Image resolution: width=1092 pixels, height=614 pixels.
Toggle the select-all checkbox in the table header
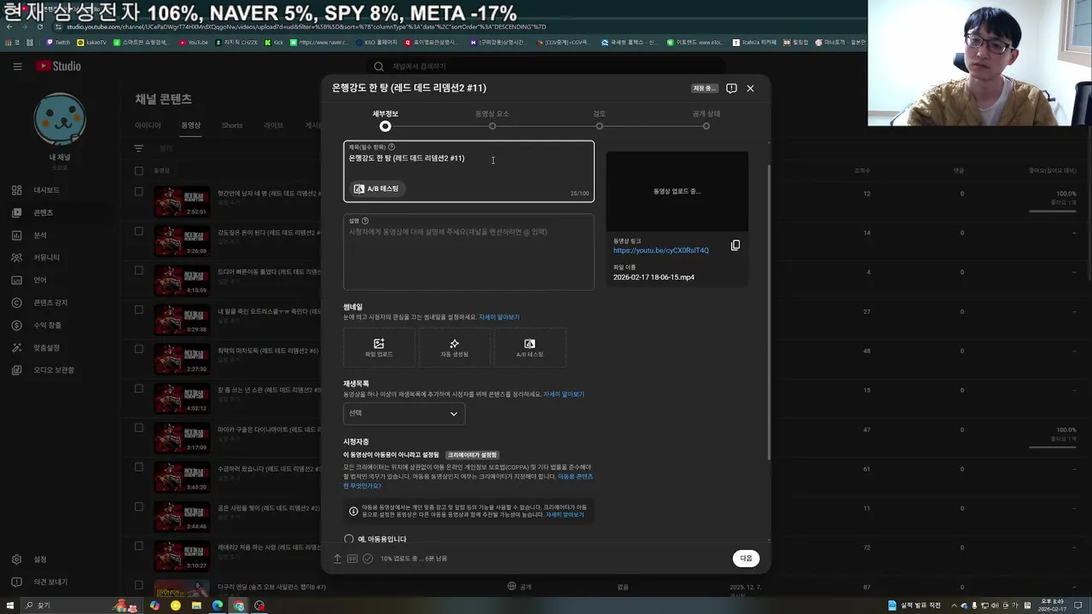[139, 171]
